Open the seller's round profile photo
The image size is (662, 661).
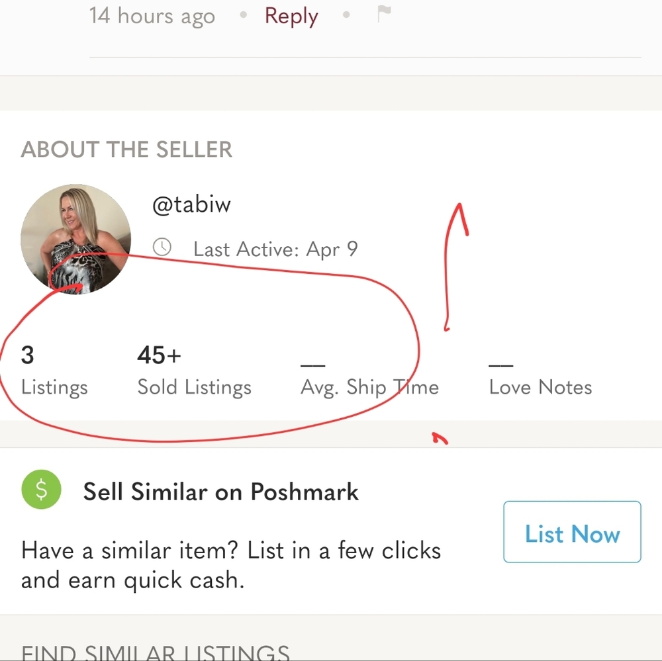tap(75, 239)
